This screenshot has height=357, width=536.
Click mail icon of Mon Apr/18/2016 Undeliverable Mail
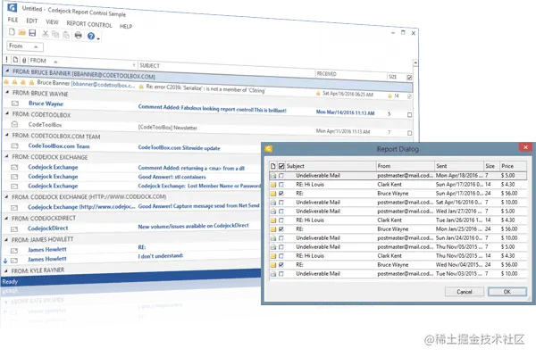(273, 176)
